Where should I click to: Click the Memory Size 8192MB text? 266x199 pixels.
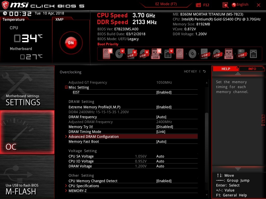191,24
